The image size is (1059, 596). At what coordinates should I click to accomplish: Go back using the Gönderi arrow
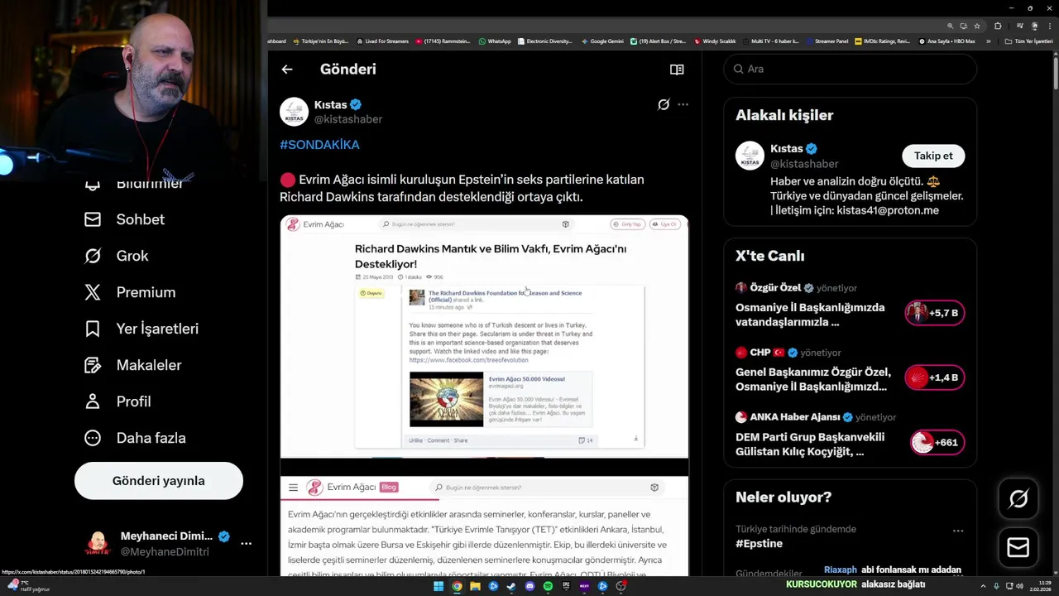coord(287,70)
